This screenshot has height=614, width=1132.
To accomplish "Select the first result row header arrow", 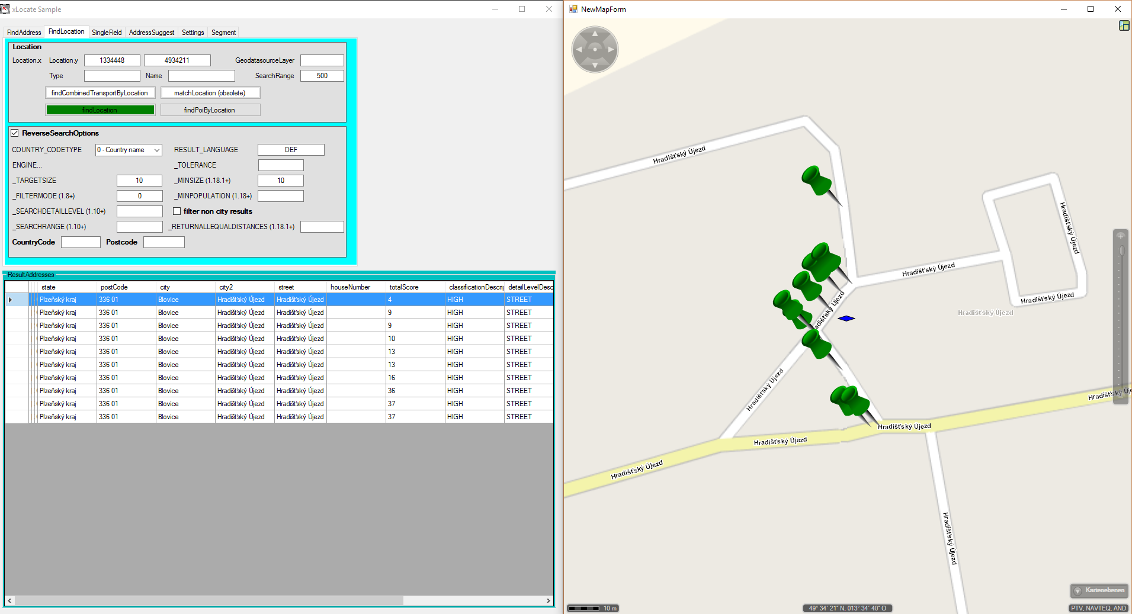I will tap(11, 300).
